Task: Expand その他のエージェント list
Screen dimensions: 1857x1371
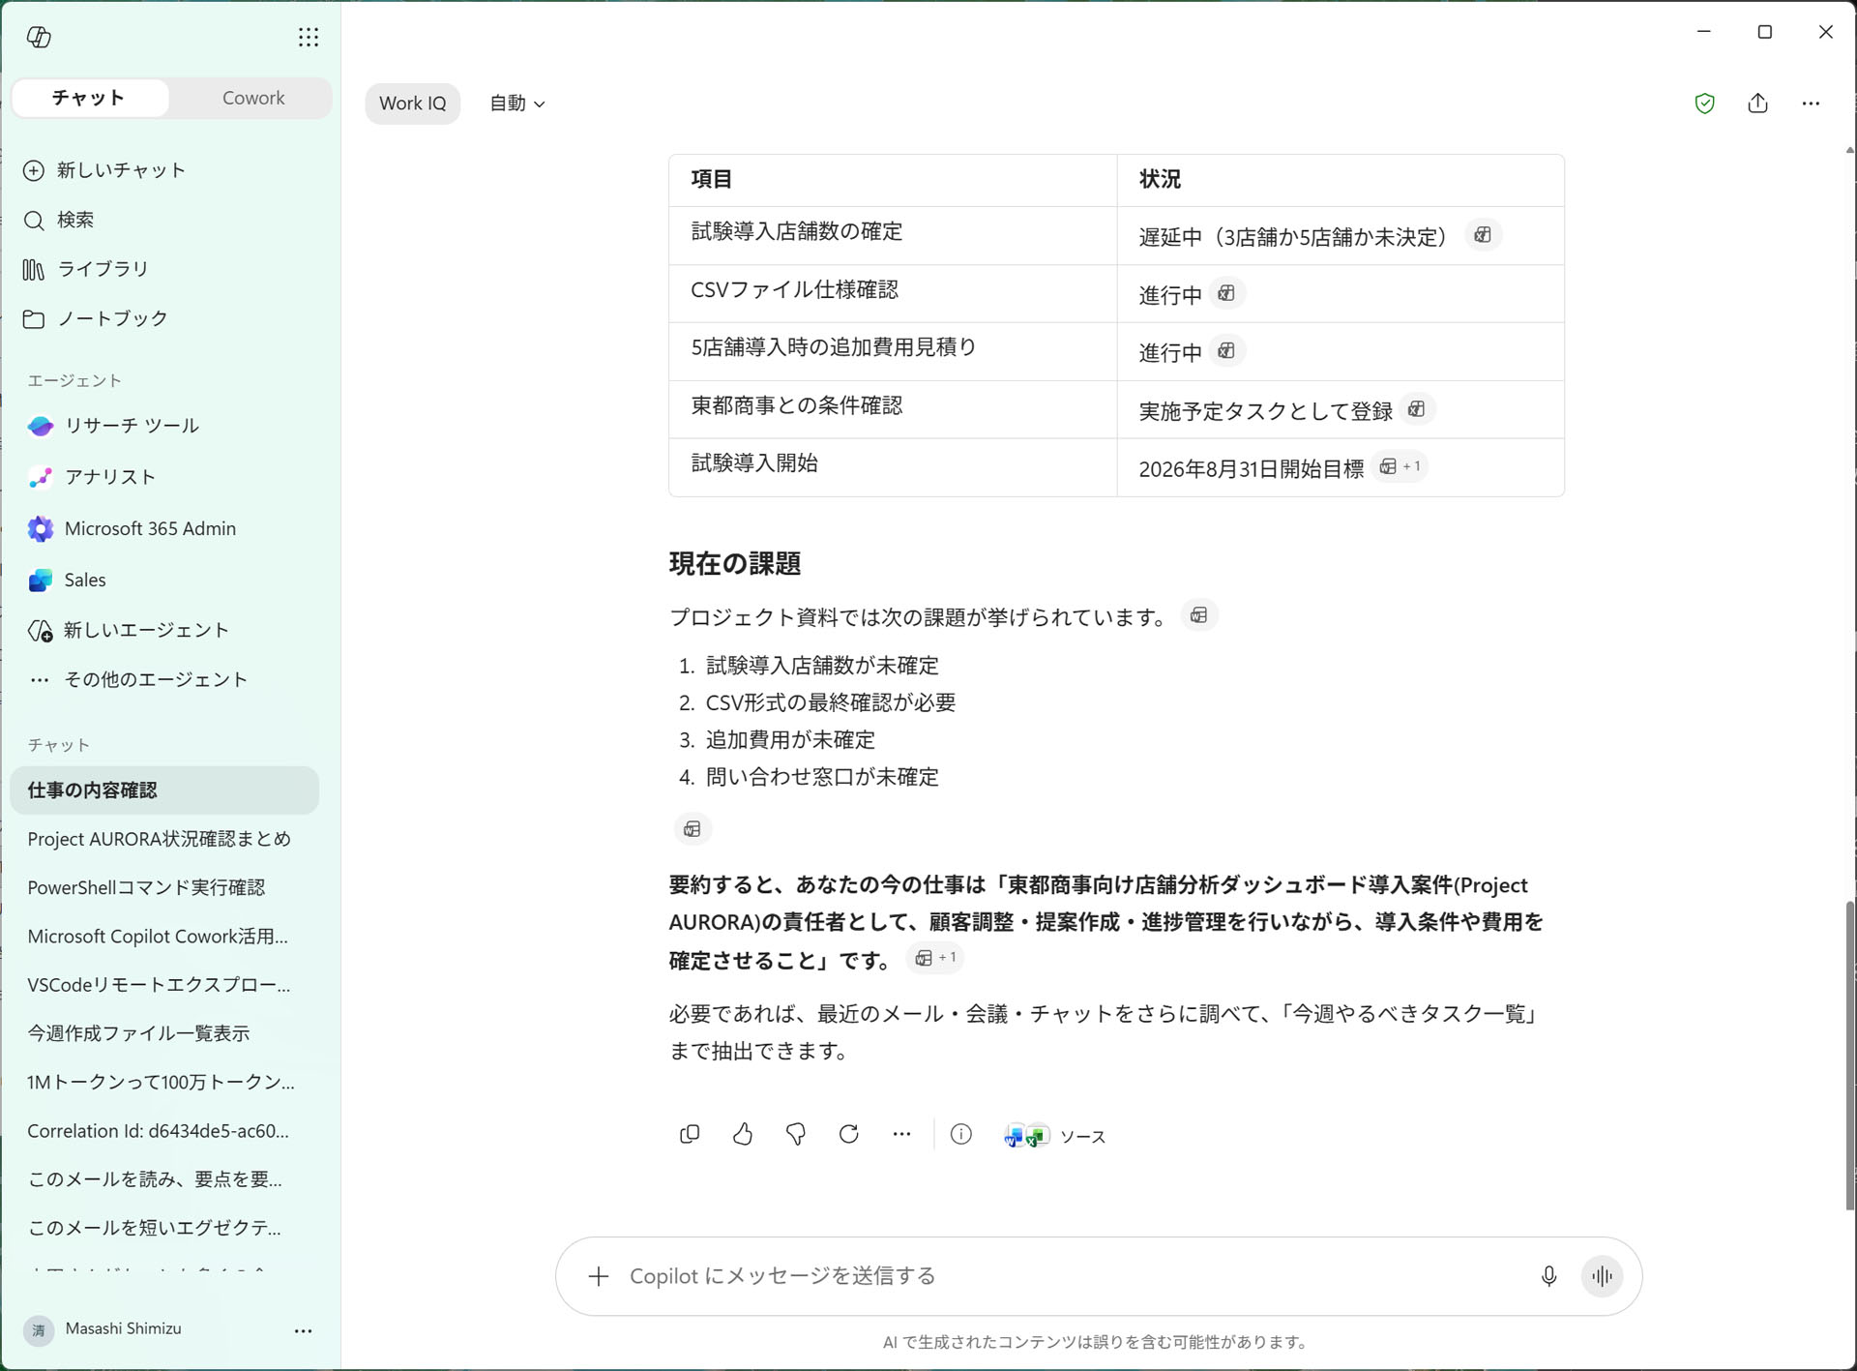Action: [138, 679]
